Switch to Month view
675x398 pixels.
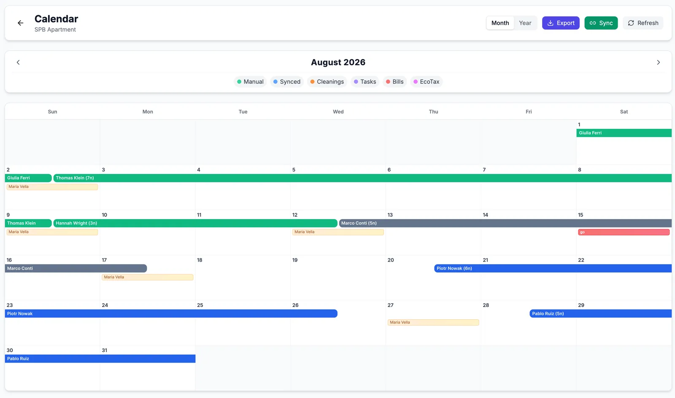pos(500,23)
